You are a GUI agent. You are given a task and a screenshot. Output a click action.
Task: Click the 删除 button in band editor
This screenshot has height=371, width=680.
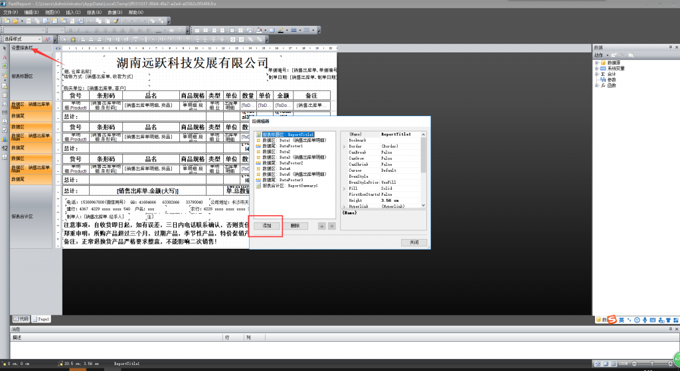pos(295,226)
